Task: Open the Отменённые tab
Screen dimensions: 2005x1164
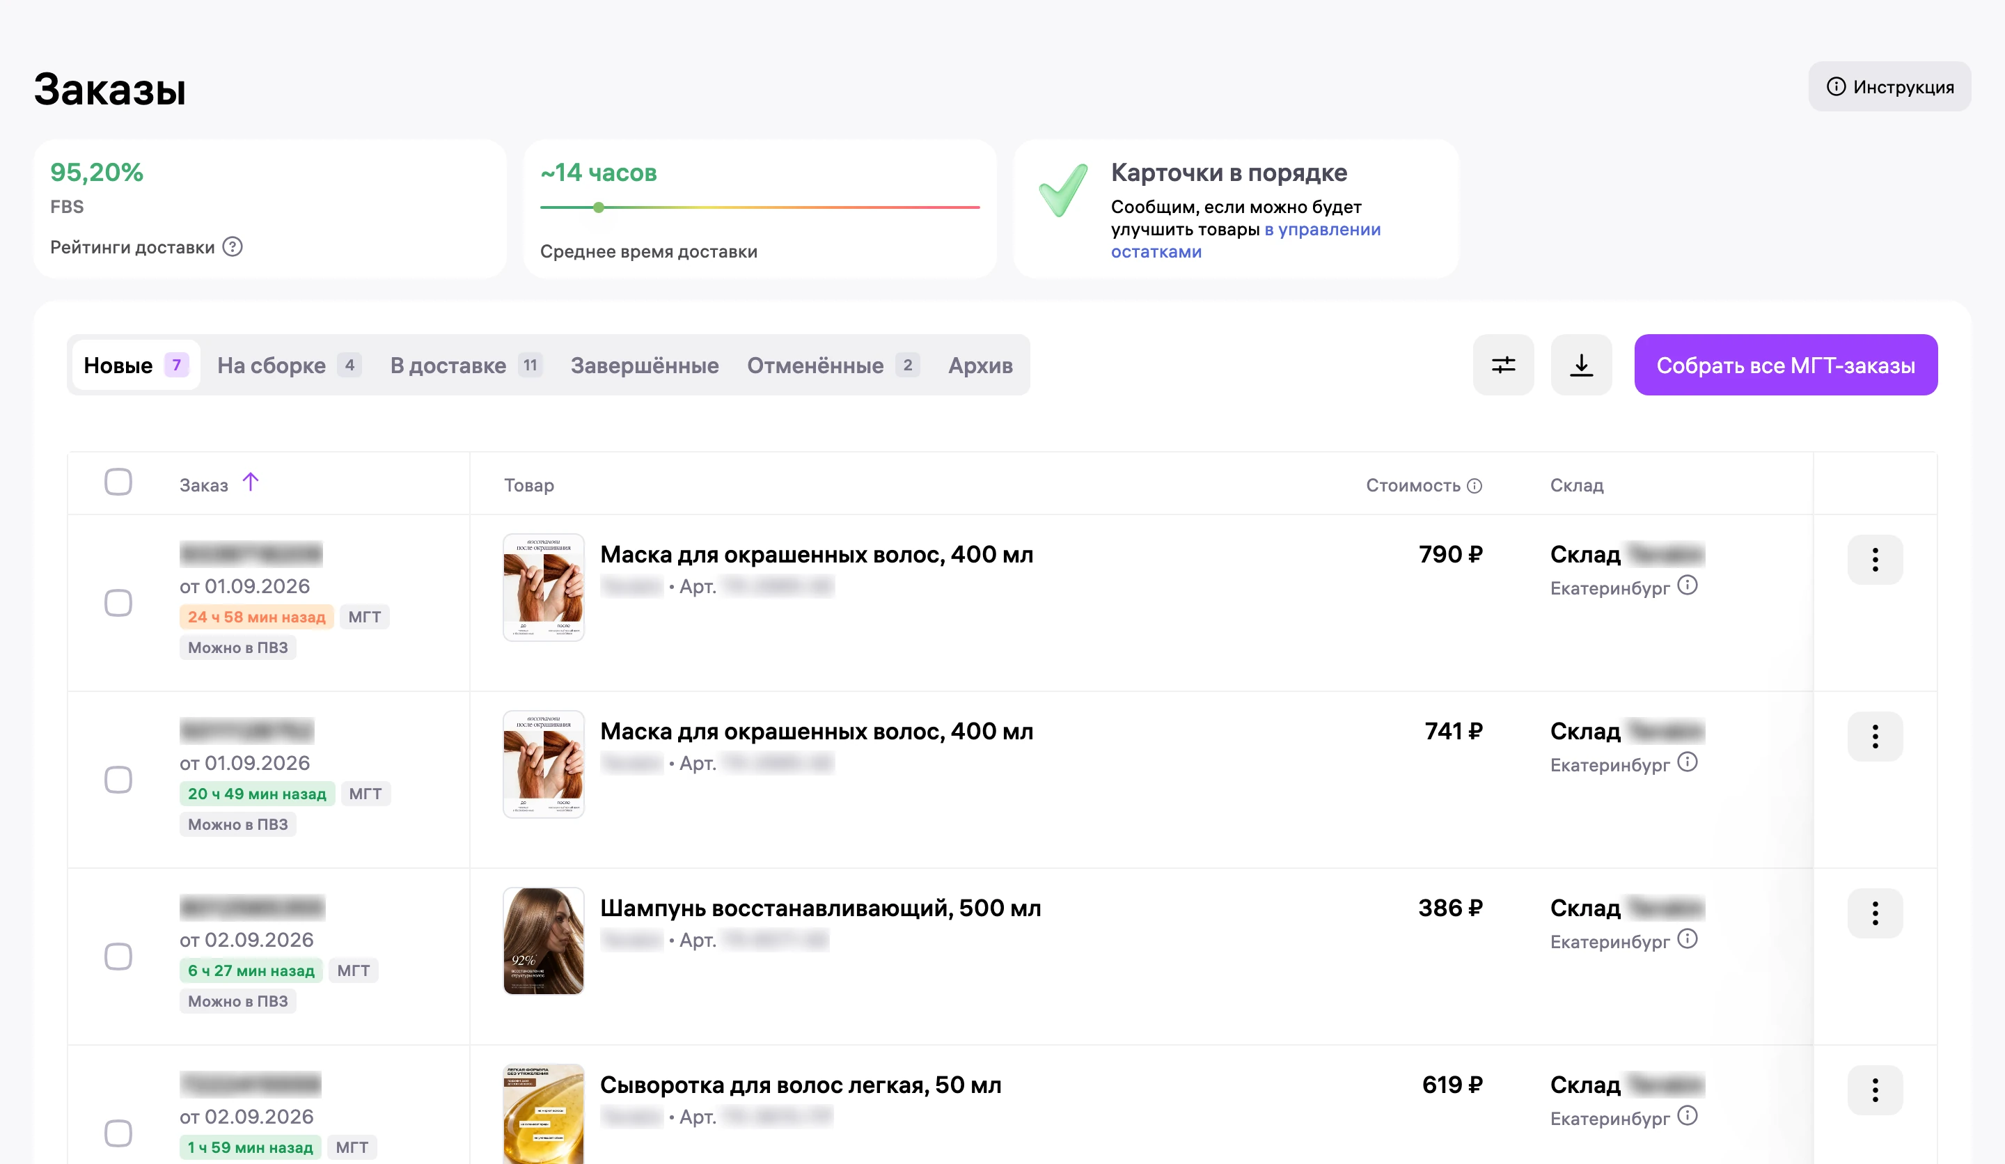Action: (x=833, y=365)
